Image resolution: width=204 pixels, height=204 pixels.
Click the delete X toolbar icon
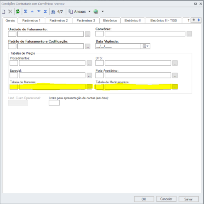pyautogui.click(x=10, y=12)
